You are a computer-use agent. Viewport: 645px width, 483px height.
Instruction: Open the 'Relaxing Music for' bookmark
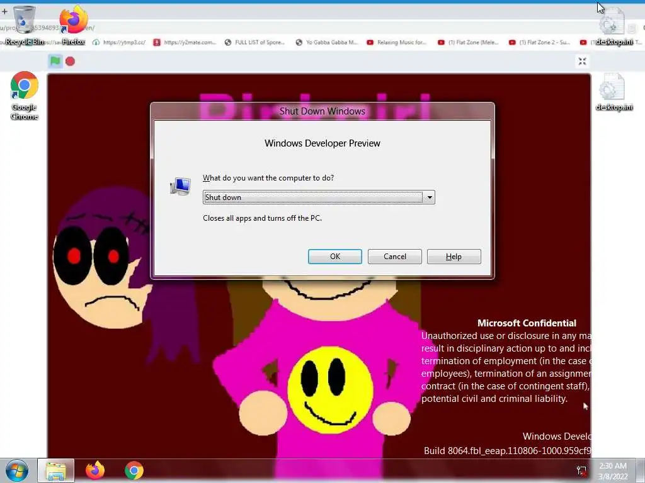(397, 42)
